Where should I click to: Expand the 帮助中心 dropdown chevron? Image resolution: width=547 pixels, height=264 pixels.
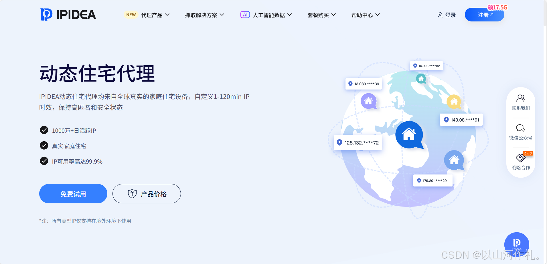tap(378, 15)
